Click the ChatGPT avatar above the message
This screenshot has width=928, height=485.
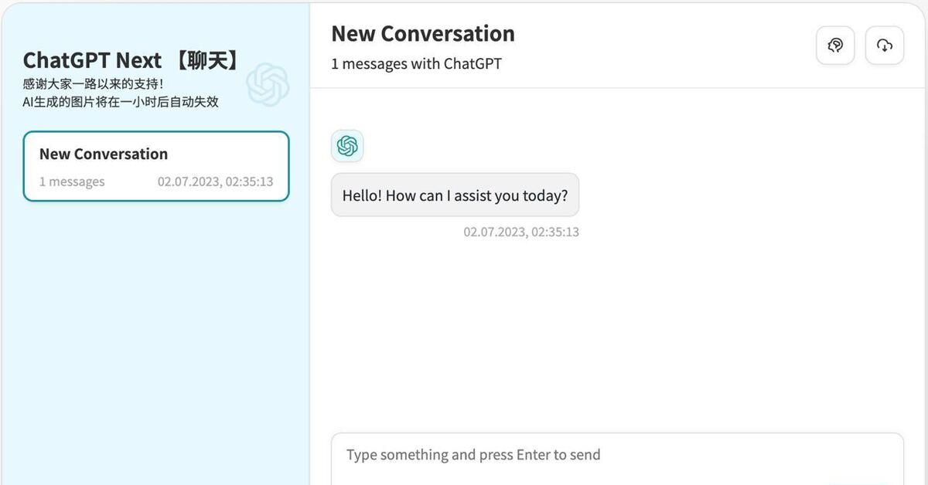tap(347, 146)
